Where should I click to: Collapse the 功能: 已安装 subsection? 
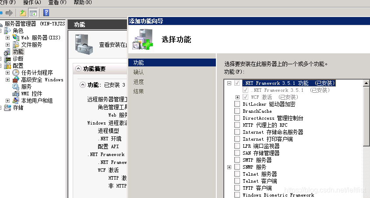click(83, 85)
